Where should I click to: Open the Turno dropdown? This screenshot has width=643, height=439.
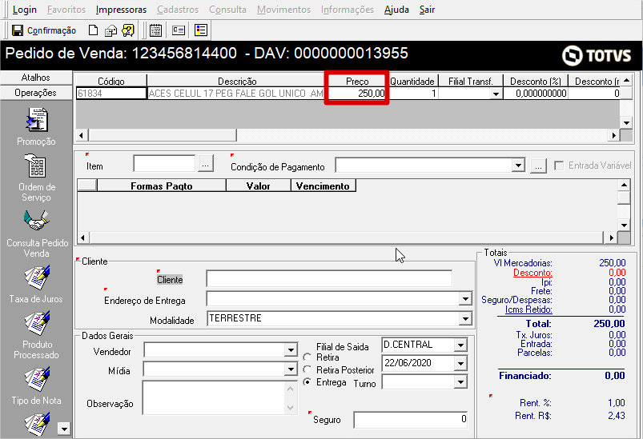[460, 382]
